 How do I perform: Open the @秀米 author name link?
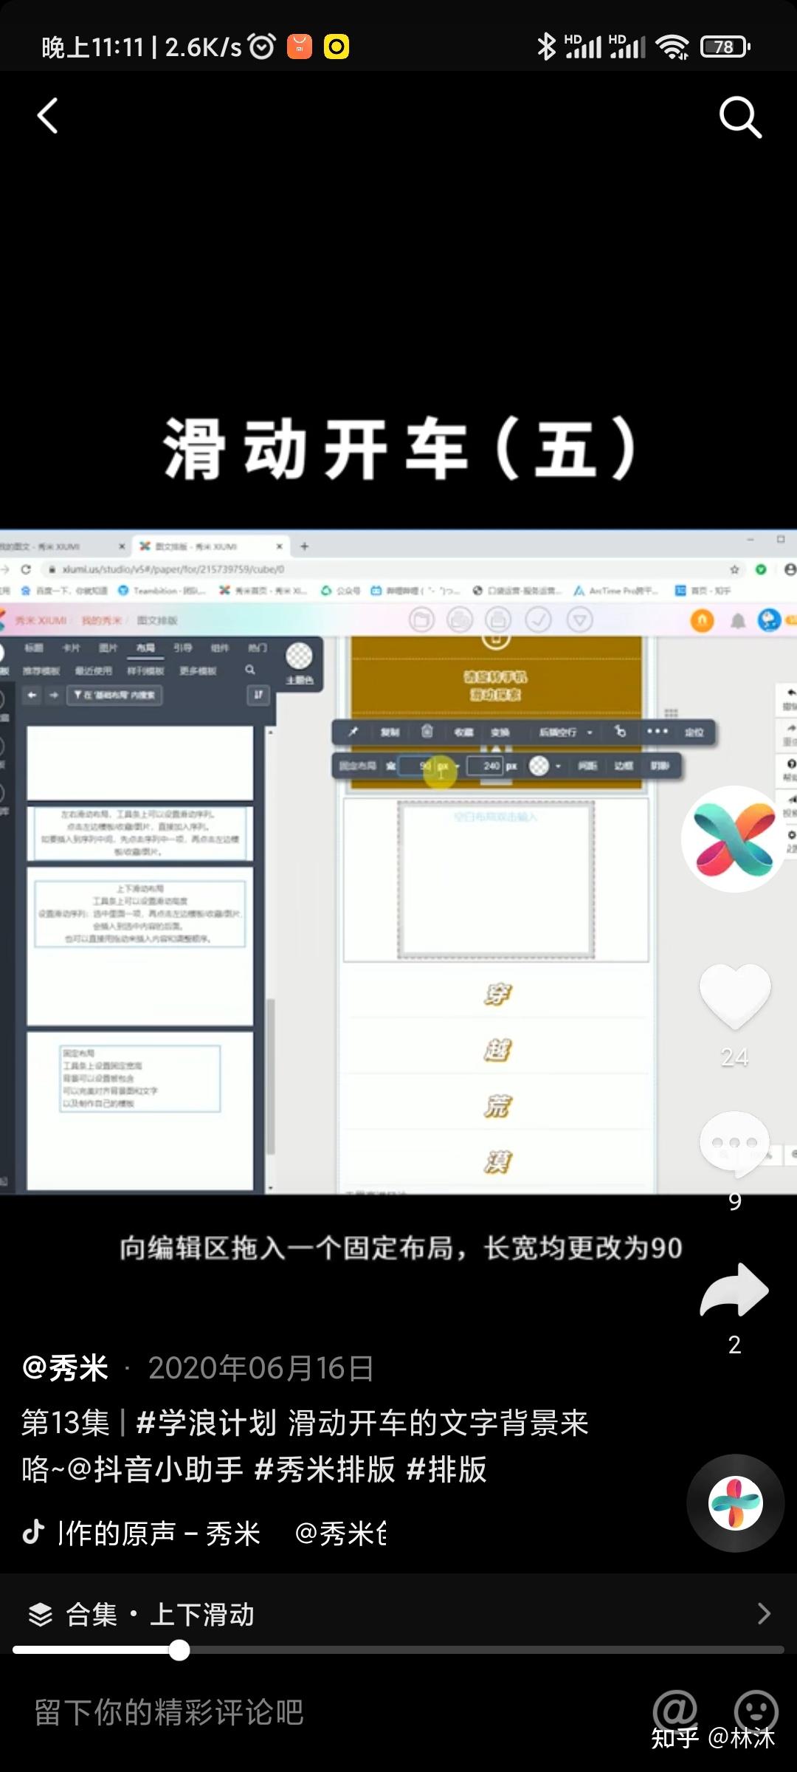(65, 1368)
